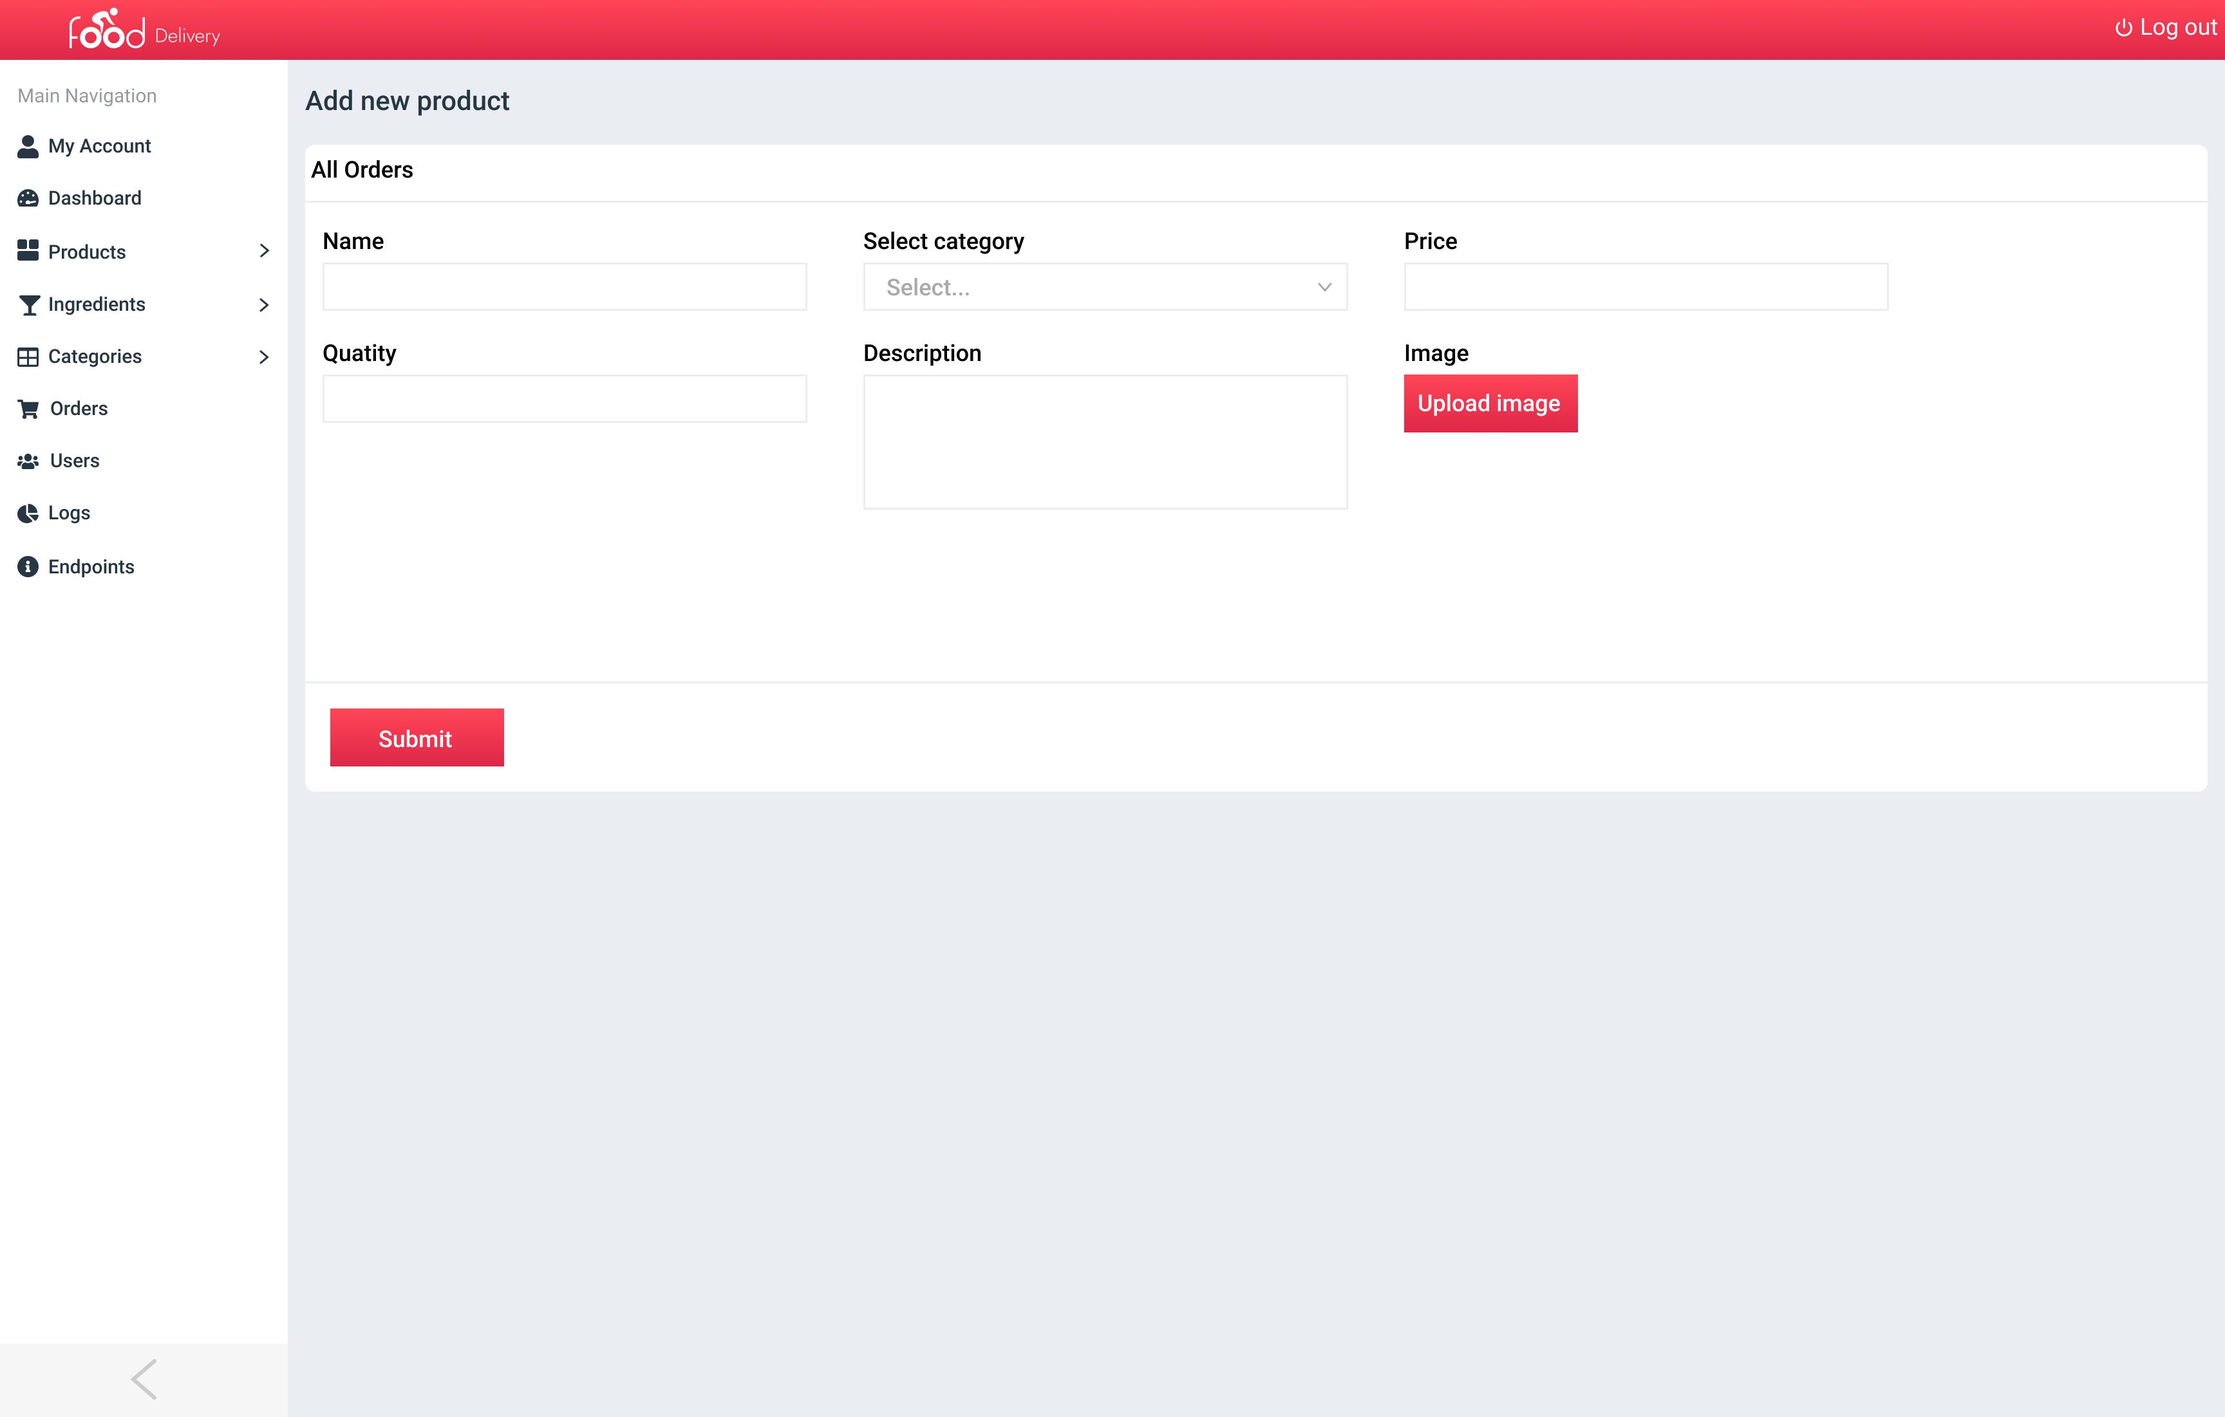The height and width of the screenshot is (1417, 2225).
Task: Open the Select category dropdown
Action: (1105, 287)
